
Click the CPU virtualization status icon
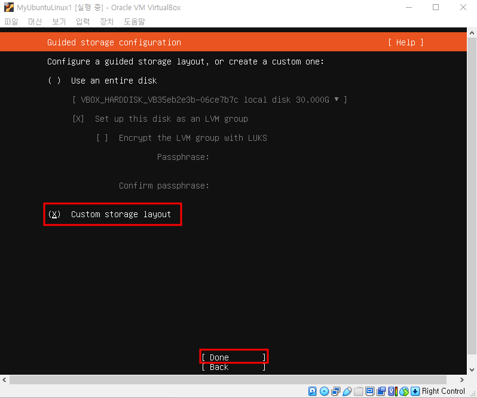pyautogui.click(x=393, y=391)
